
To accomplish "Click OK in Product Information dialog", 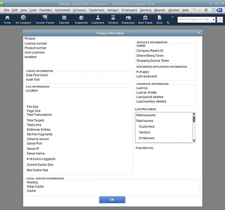I will (112, 200).
